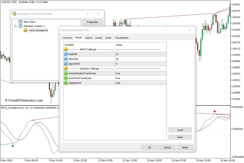244x163 pixels.
Task: Click the signalSMA variable icon
Action: [x=66, y=64]
